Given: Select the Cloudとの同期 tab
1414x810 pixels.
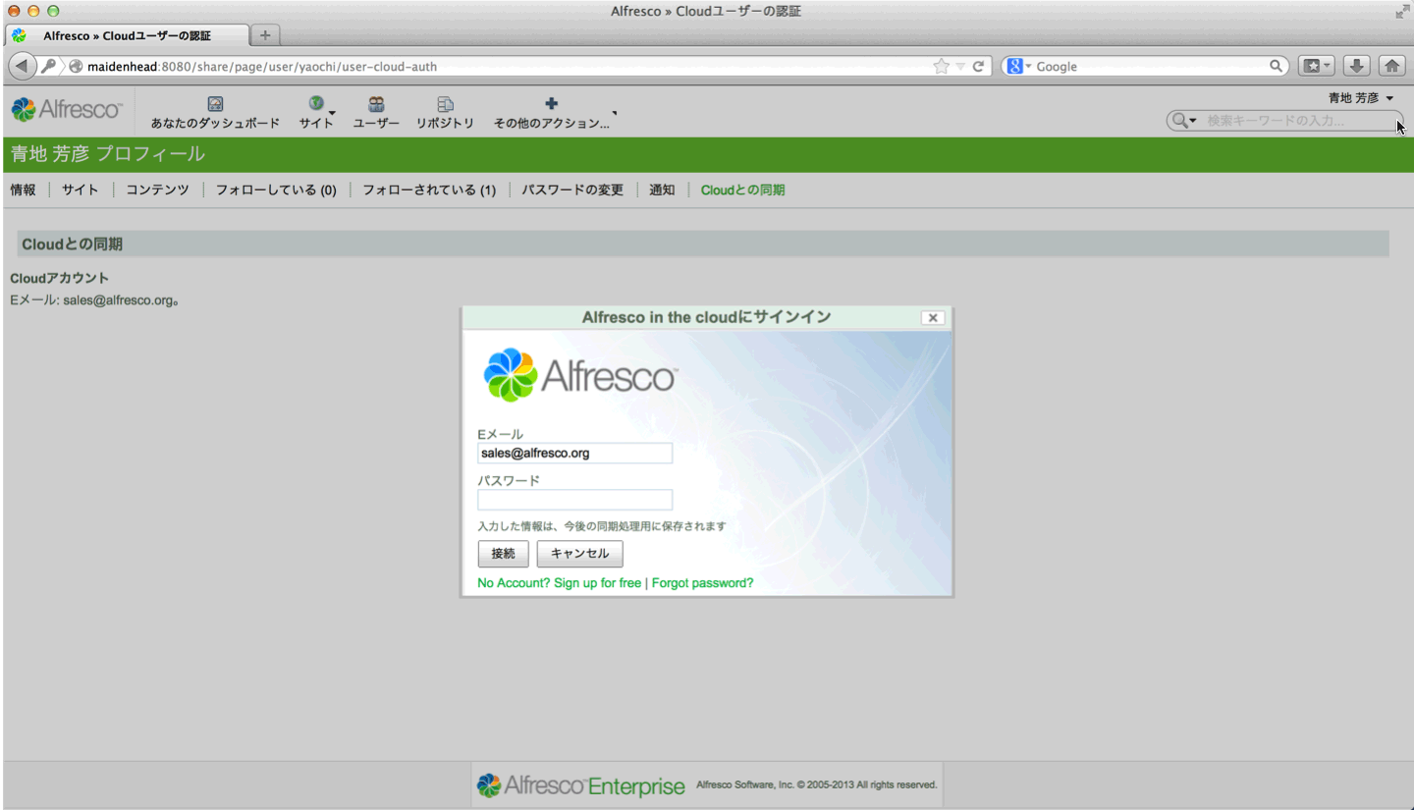Looking at the screenshot, I should tap(742, 189).
